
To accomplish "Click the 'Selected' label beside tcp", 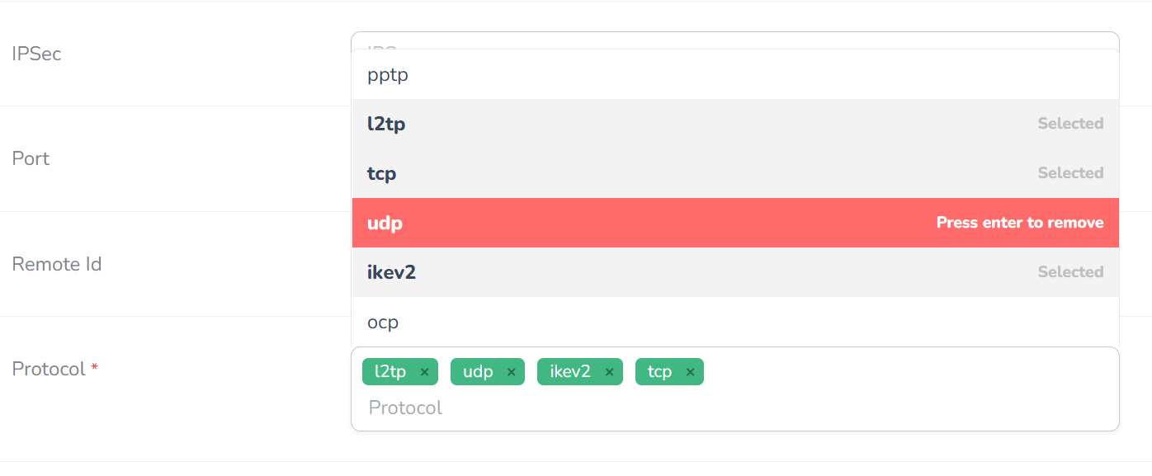I will point(1070,172).
